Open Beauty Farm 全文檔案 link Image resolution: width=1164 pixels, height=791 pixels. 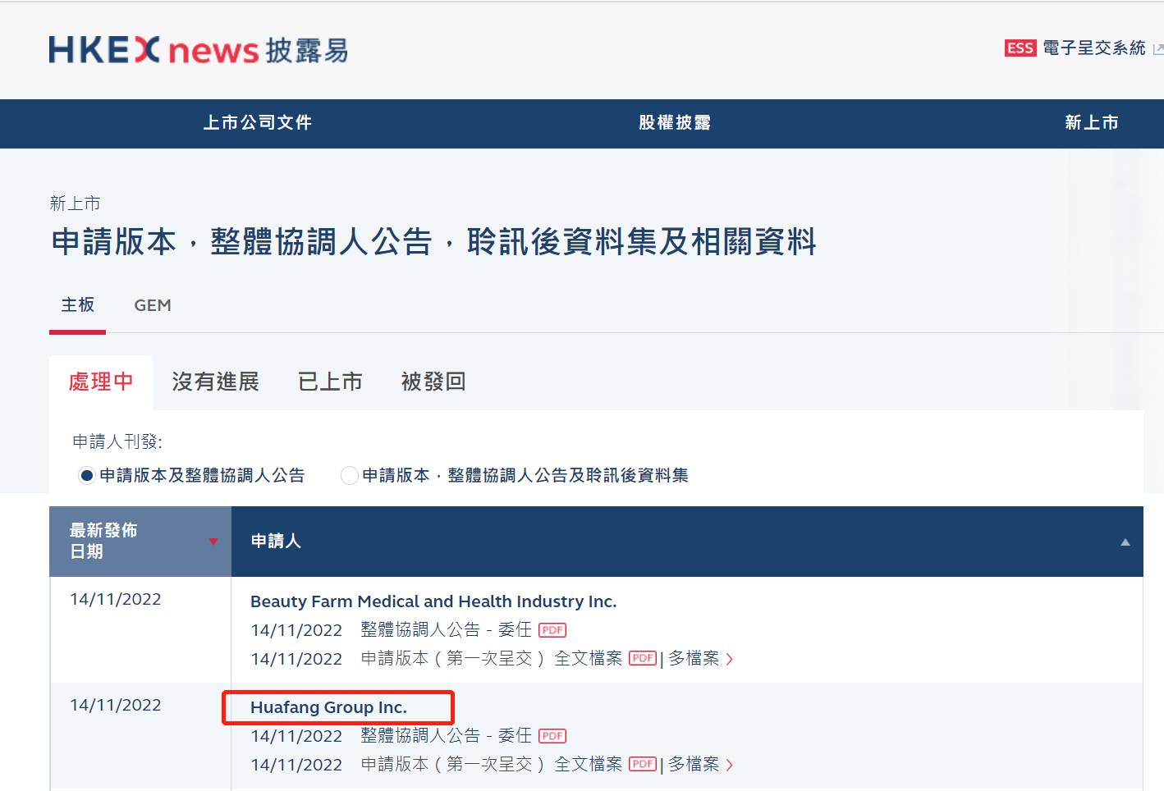click(589, 658)
